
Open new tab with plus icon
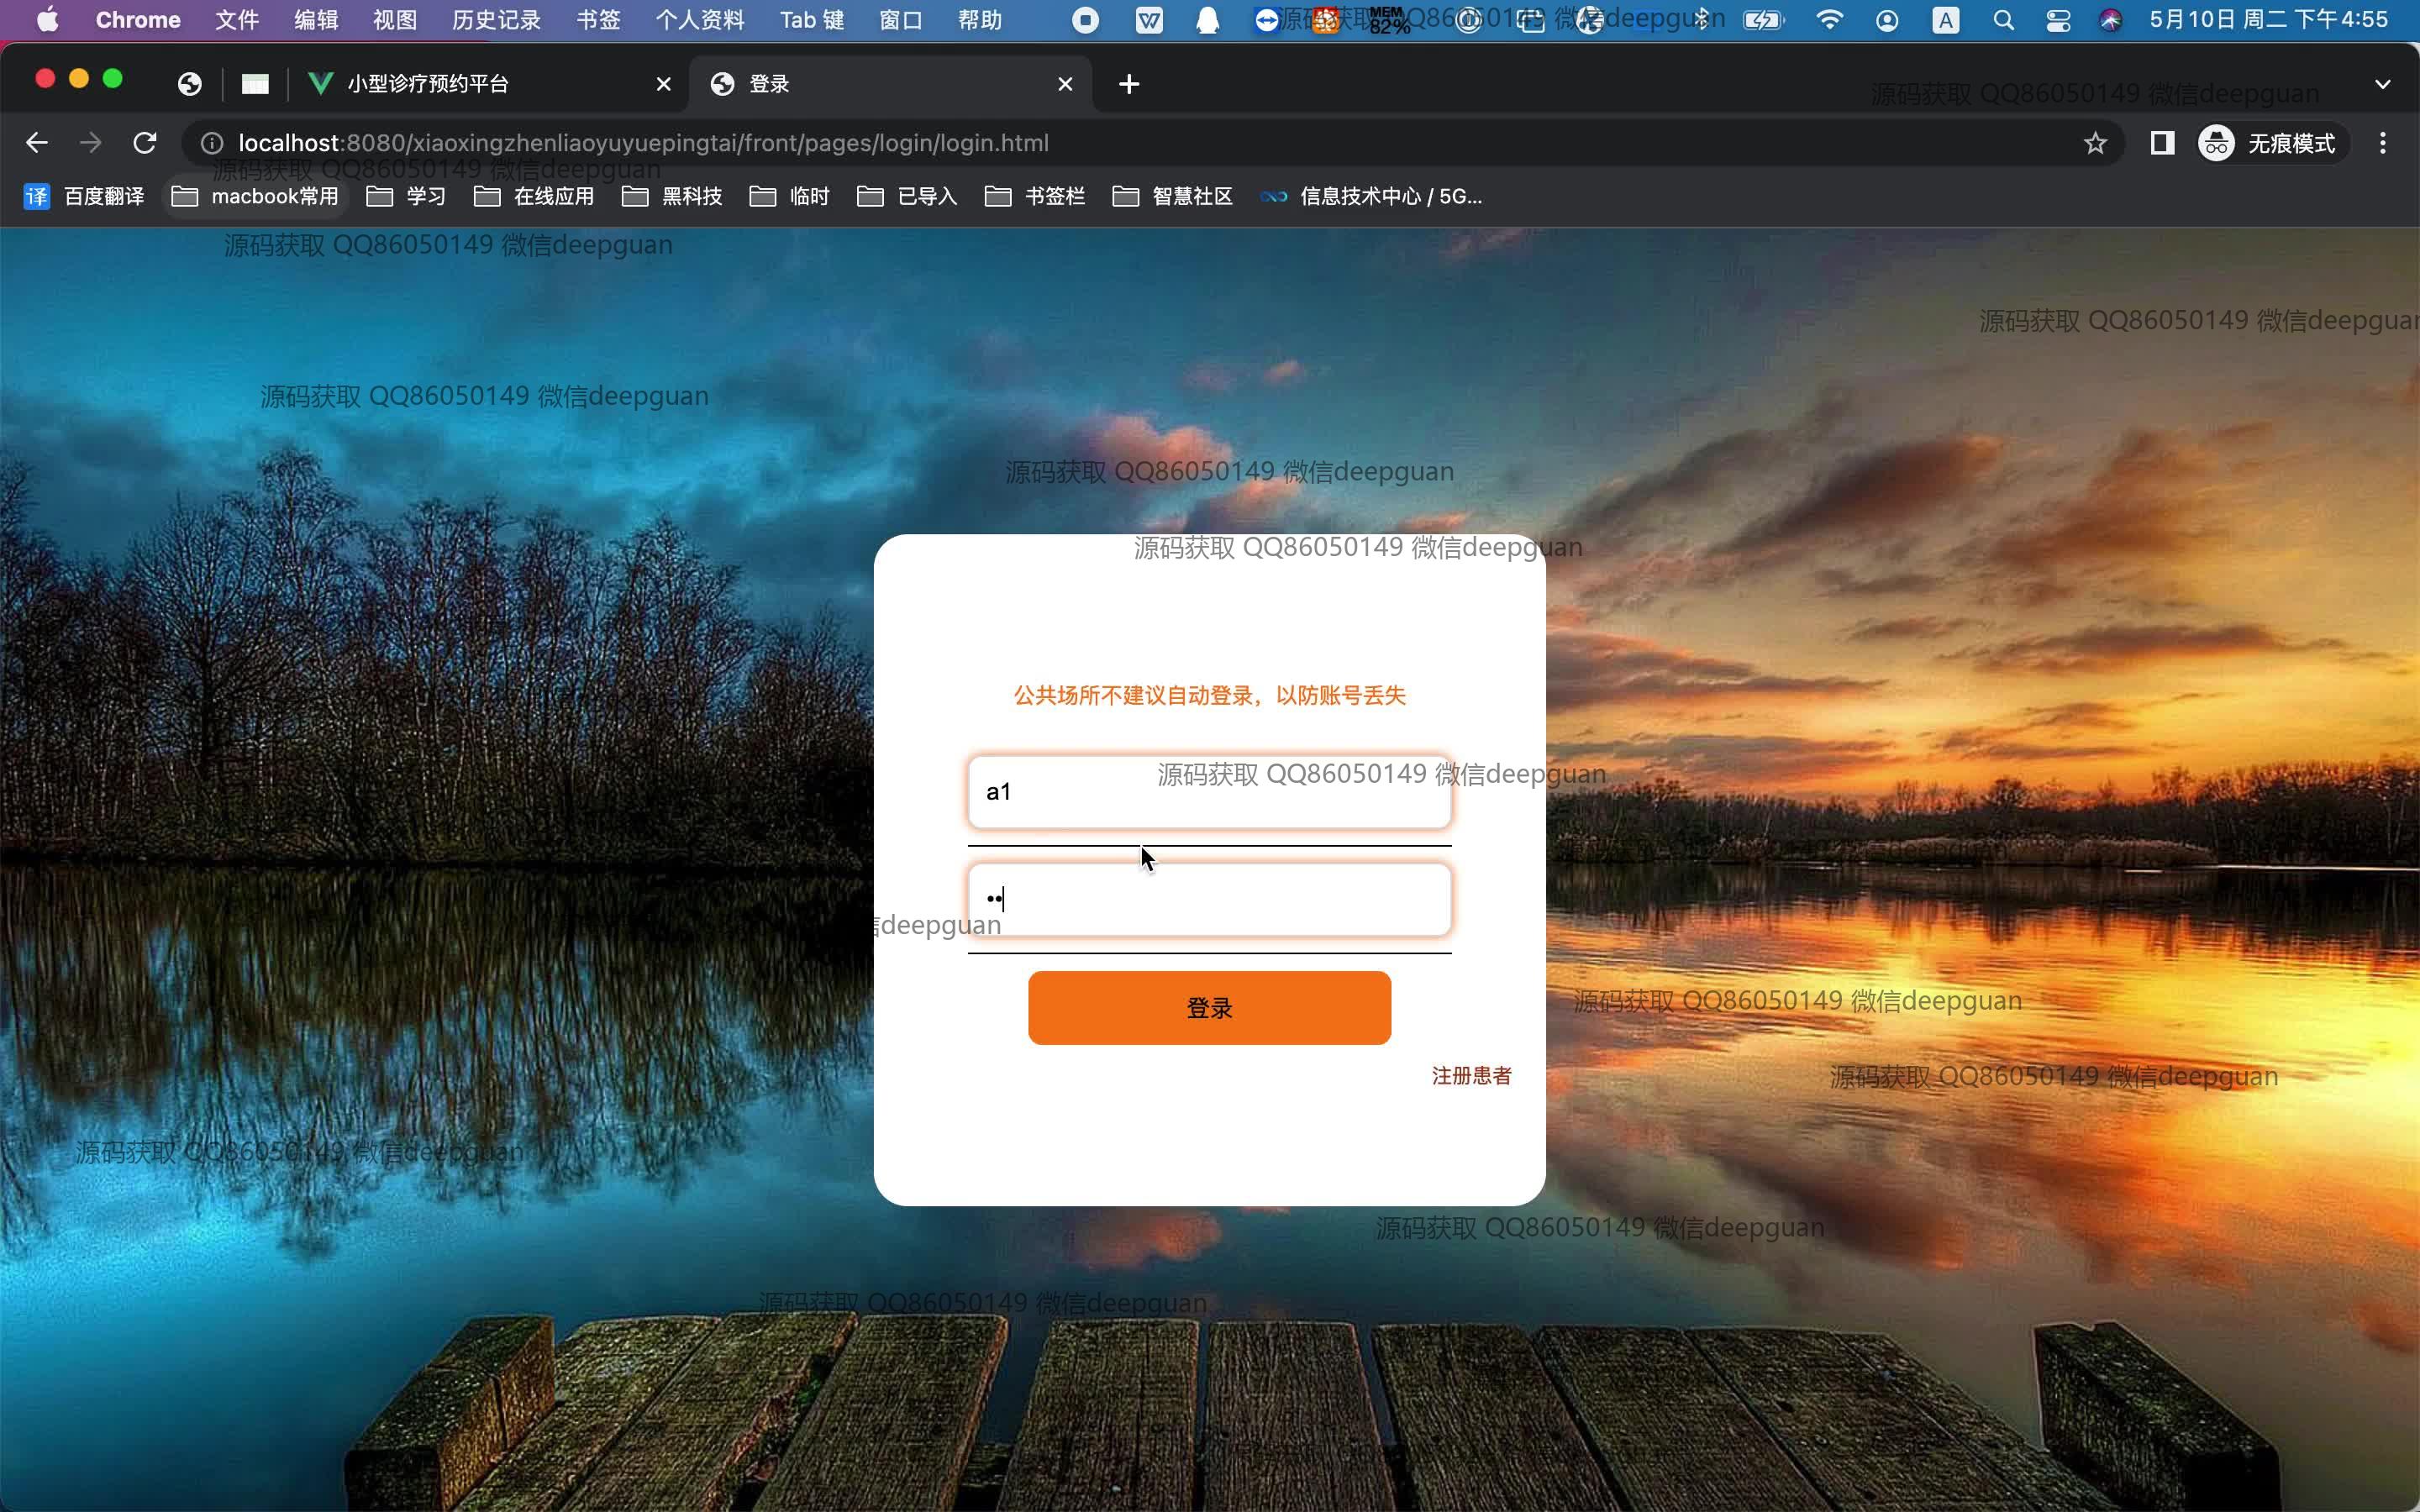pos(1129,84)
